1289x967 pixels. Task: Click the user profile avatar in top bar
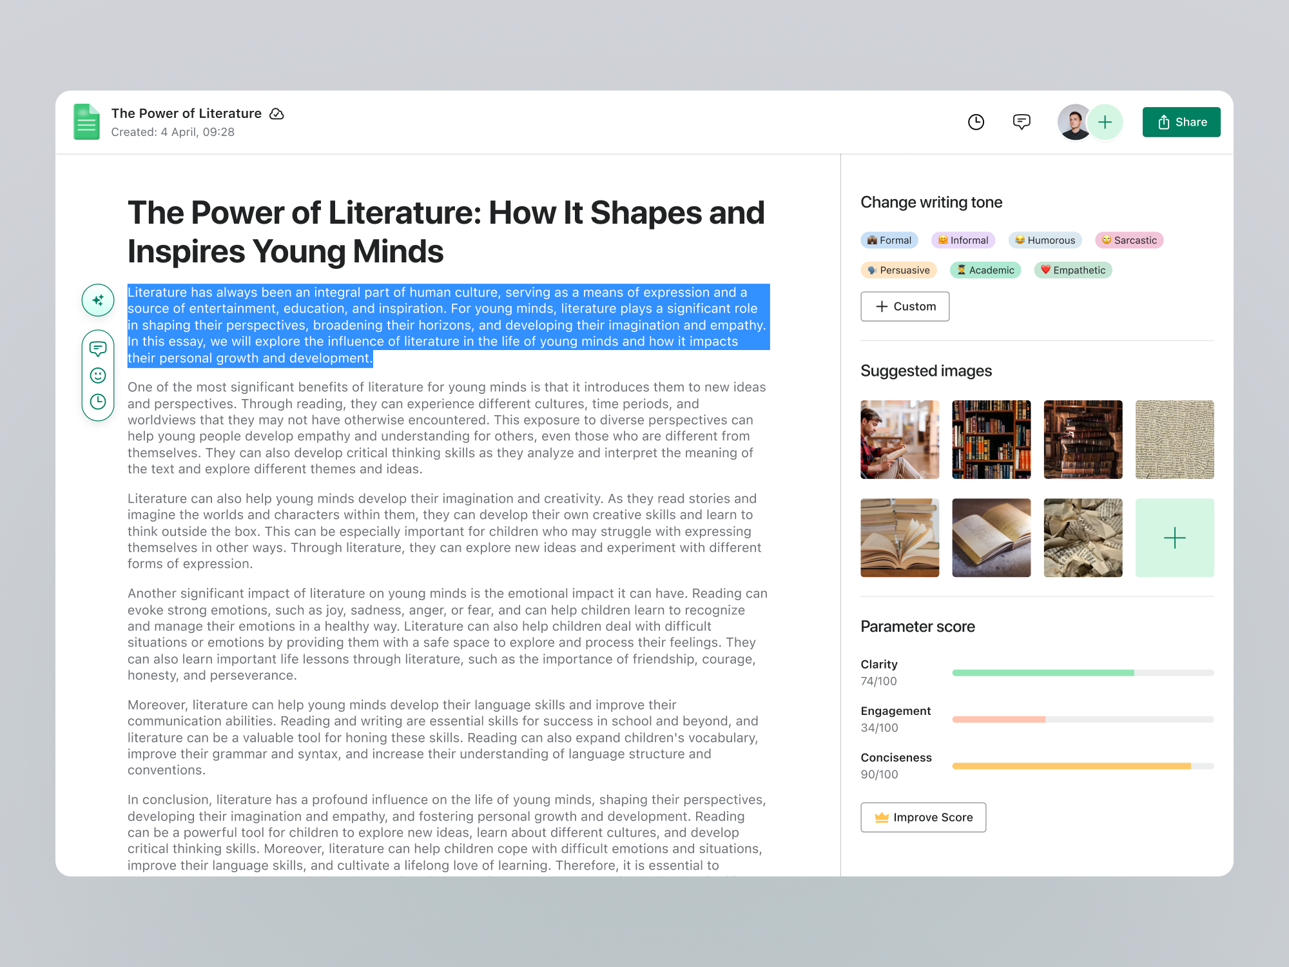[x=1071, y=122]
